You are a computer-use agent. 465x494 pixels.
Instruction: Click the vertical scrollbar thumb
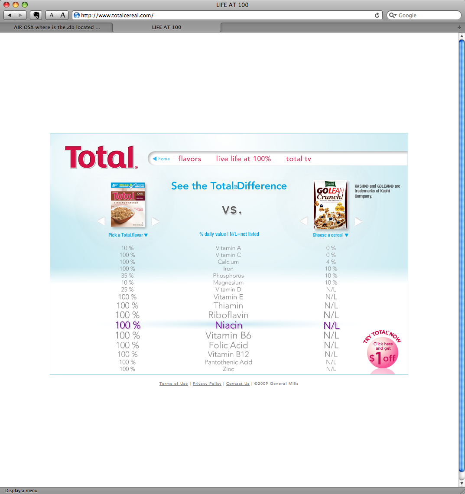(x=462, y=255)
